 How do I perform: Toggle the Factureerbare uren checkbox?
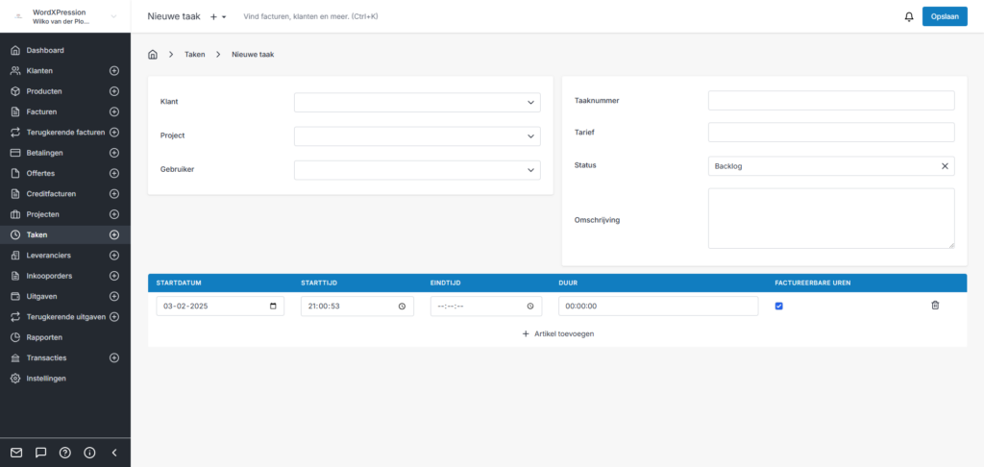tap(778, 307)
